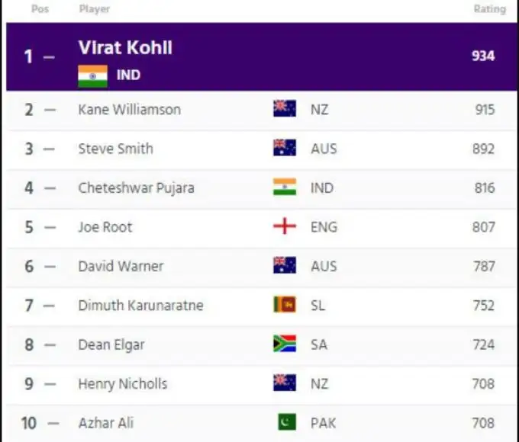Open Virat Kohli's player profile
The image size is (519, 442).
125,48
